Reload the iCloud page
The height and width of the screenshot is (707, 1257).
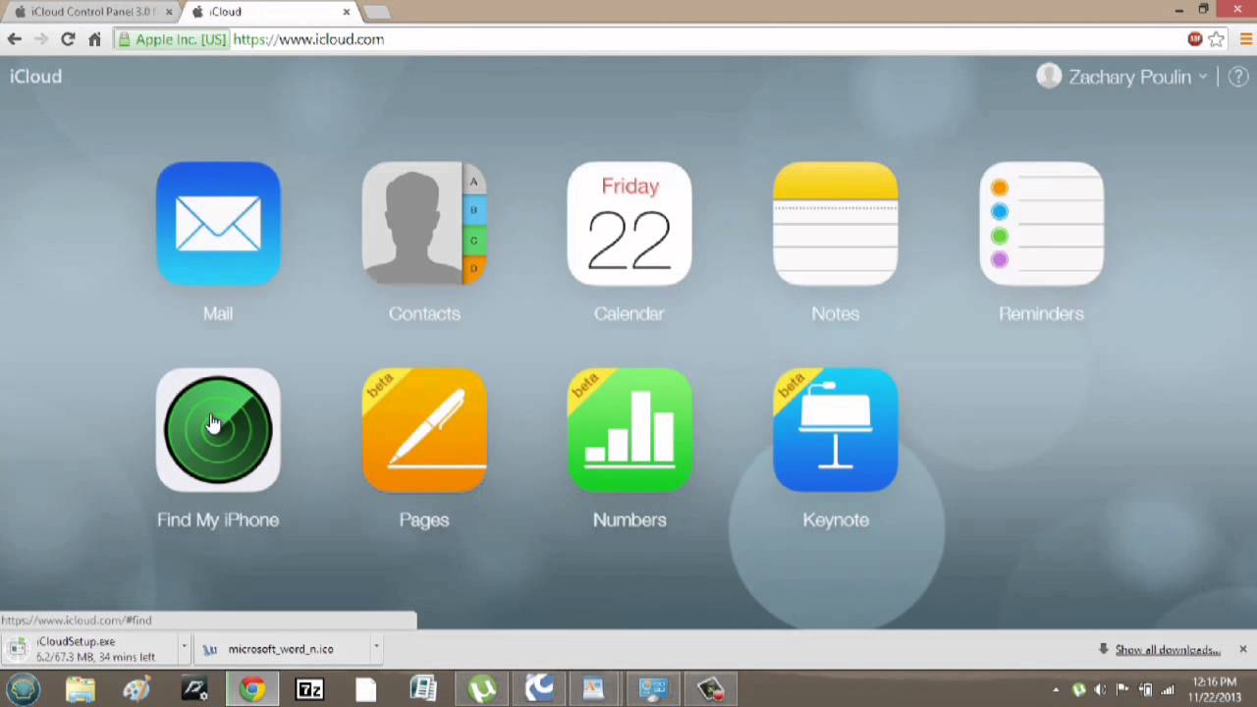(67, 39)
